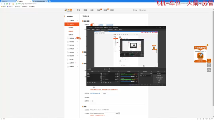The image size is (214, 120).
Task: Click the Exit button in OBS controls
Action: click(159, 83)
